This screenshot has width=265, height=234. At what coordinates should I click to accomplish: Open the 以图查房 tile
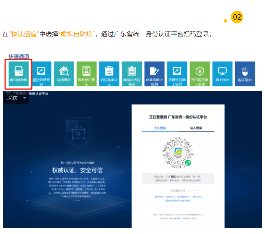64,74
